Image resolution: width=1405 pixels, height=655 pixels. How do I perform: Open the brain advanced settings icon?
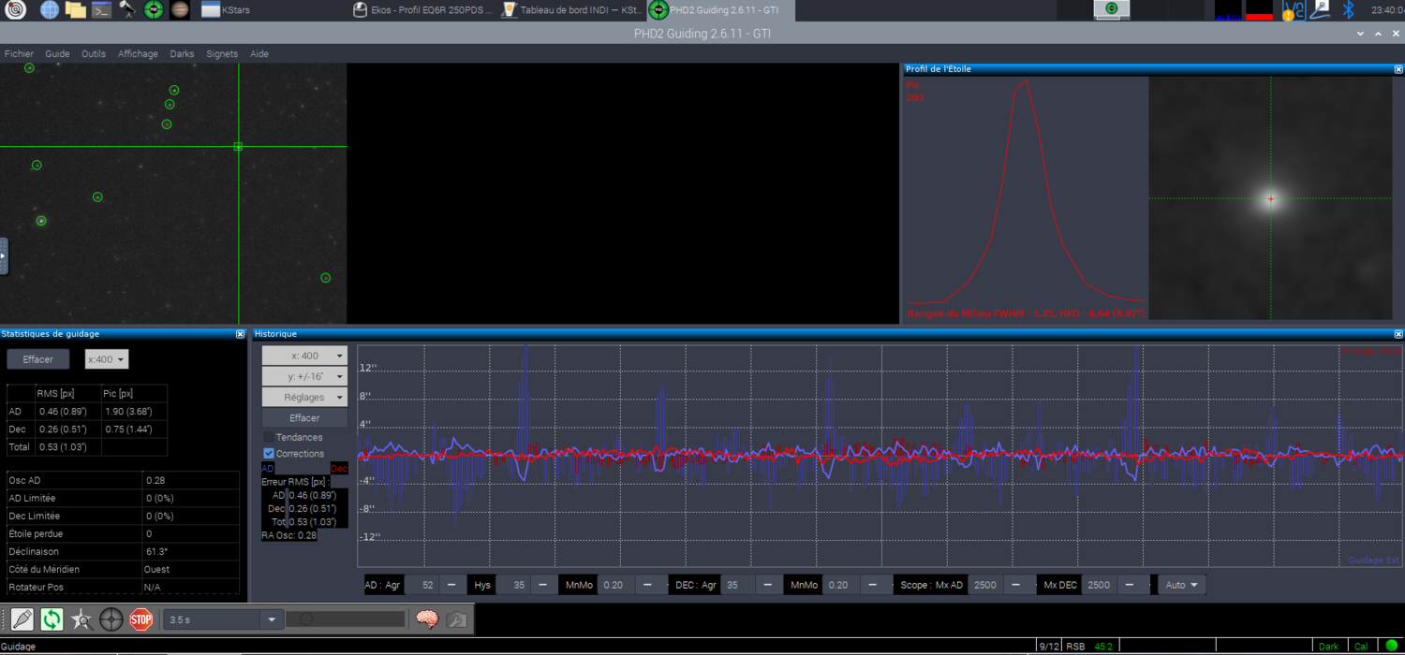click(427, 619)
